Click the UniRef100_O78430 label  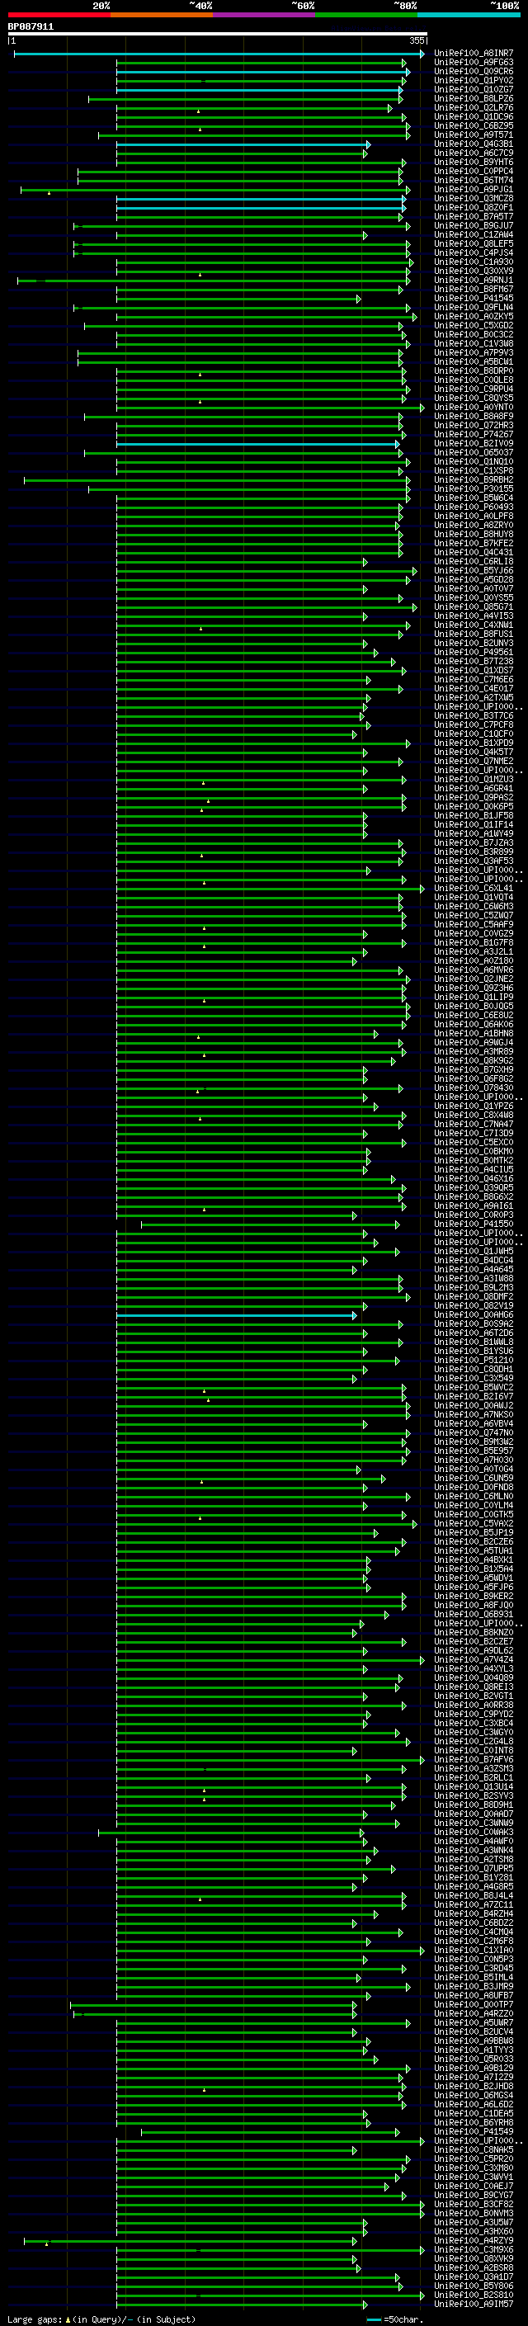pos(474,1088)
